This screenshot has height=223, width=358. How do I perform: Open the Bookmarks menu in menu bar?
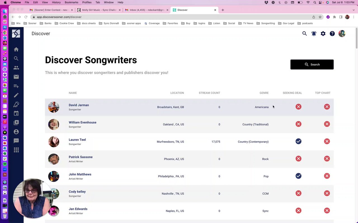71,2
